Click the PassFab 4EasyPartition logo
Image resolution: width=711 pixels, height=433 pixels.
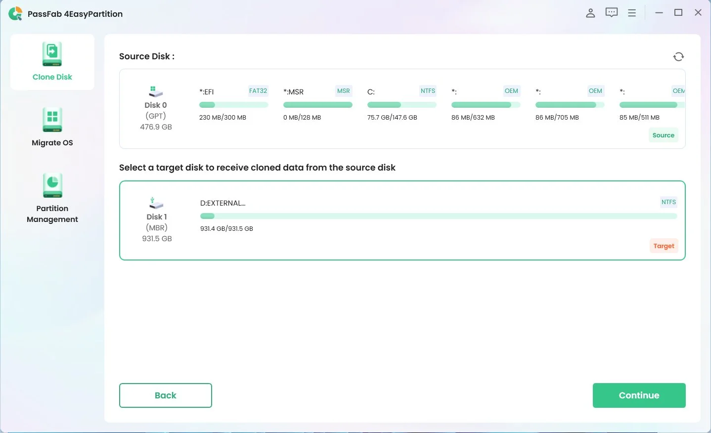coord(15,13)
